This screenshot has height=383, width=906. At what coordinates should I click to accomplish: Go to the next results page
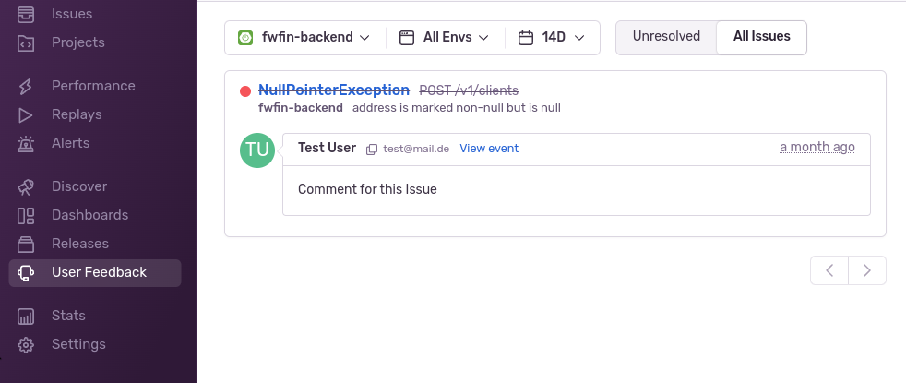[866, 270]
